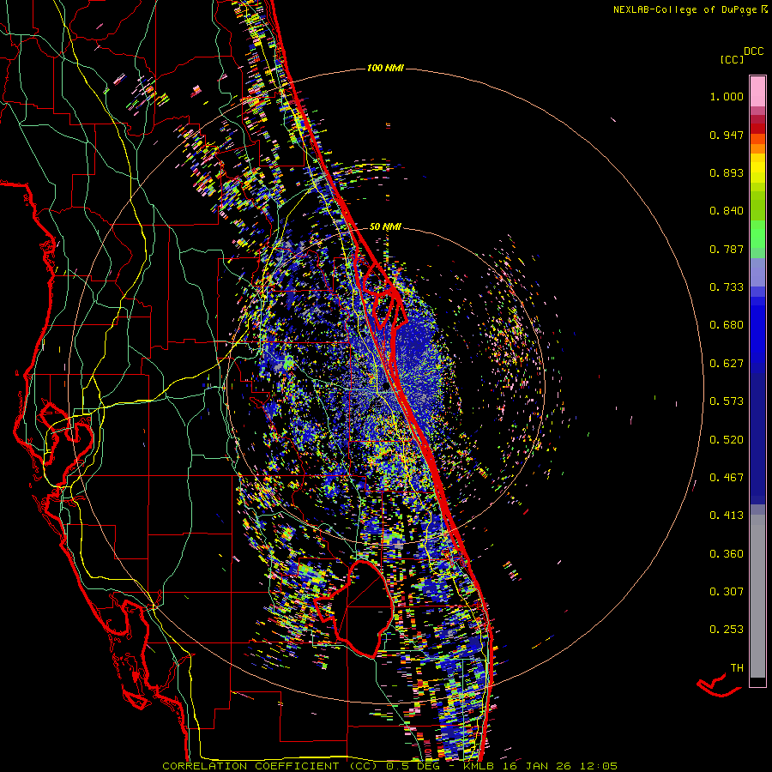Click the 0.307 scale value
This screenshot has height=772, width=772.
(x=727, y=592)
